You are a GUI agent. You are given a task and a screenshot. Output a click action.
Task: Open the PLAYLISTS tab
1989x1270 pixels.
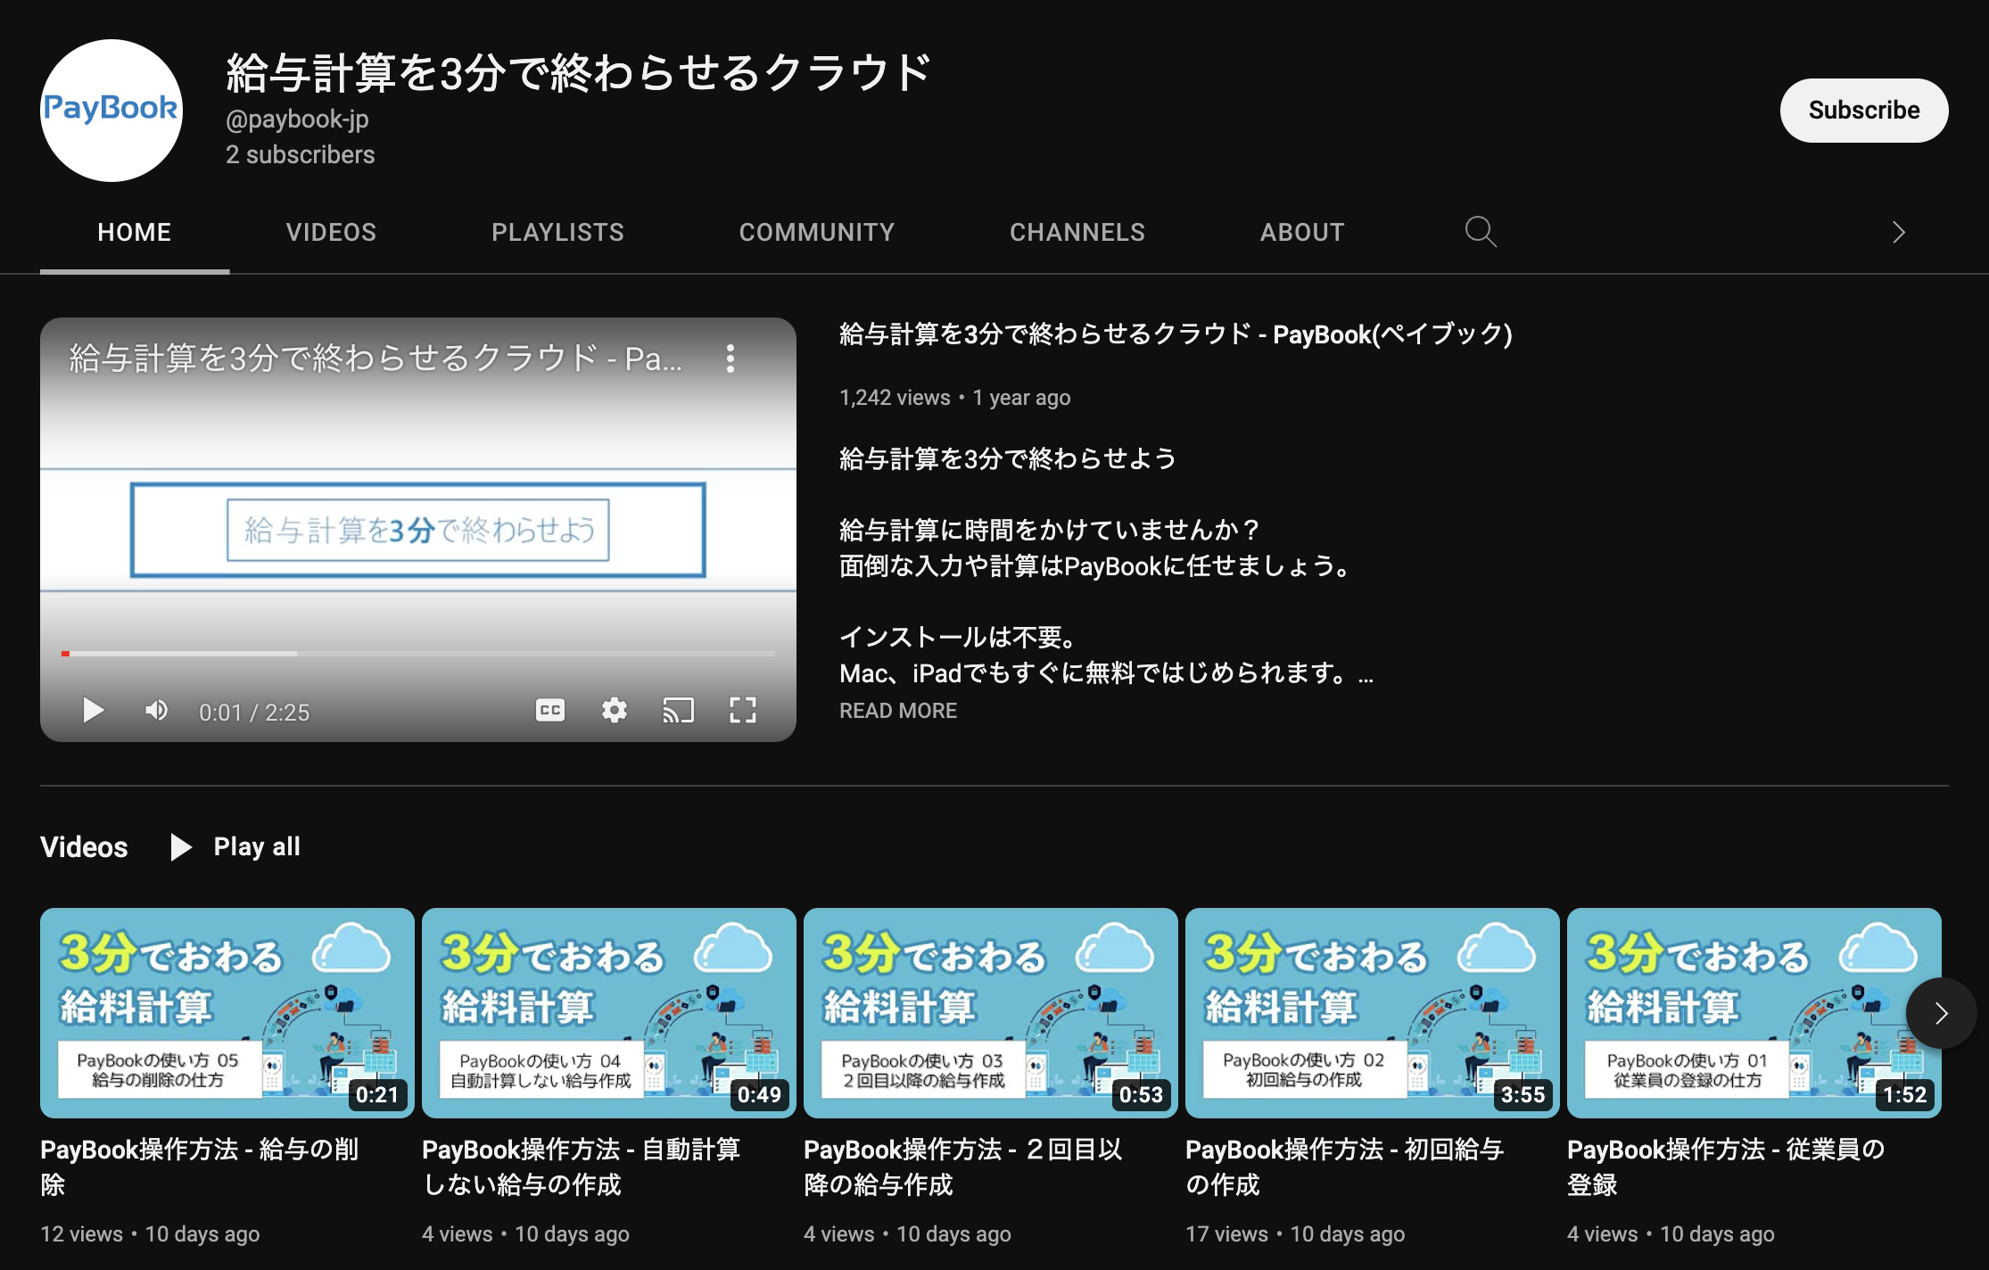coord(557,233)
